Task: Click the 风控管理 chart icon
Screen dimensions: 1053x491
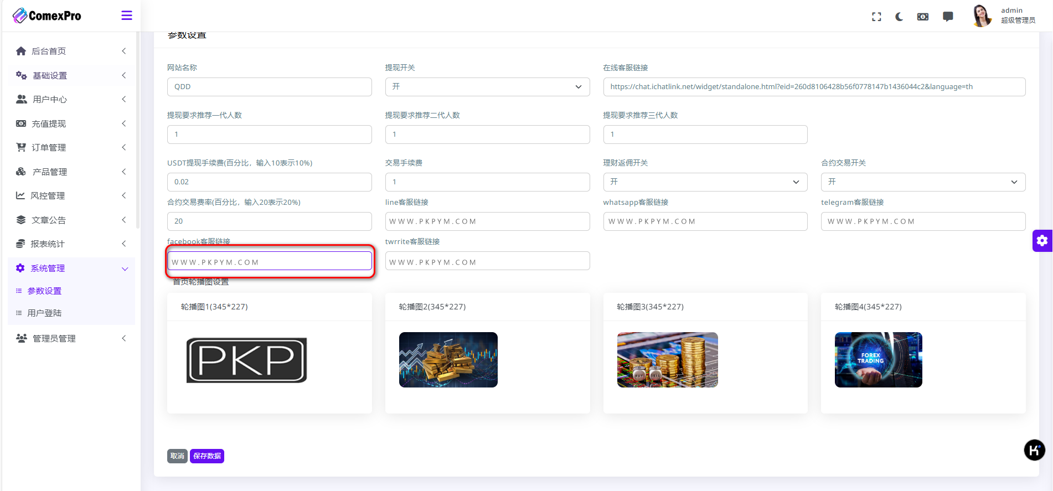Action: (x=20, y=195)
